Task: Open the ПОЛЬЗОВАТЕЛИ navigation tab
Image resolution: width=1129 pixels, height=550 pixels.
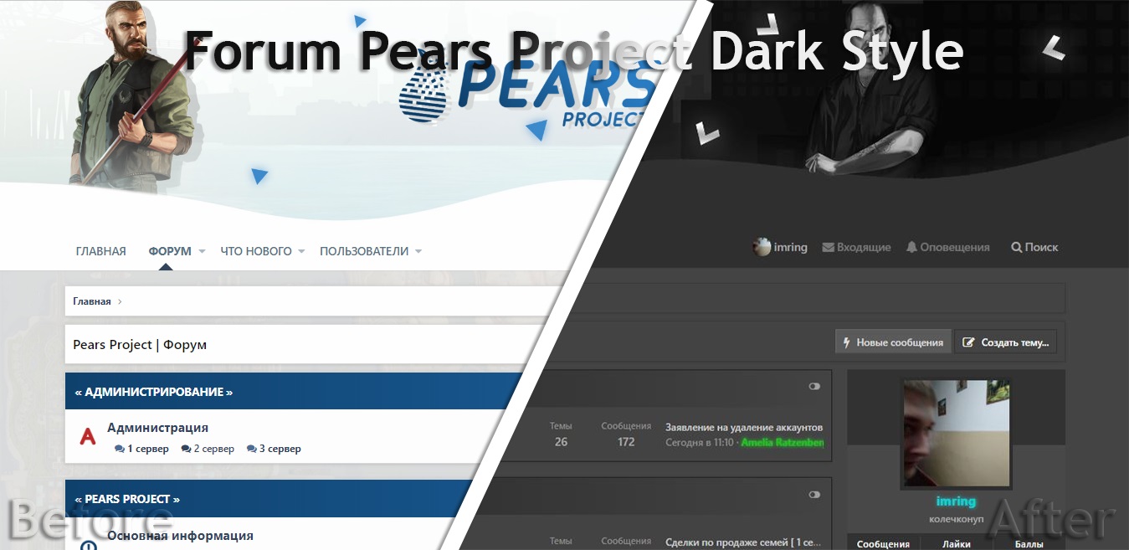Action: (364, 251)
